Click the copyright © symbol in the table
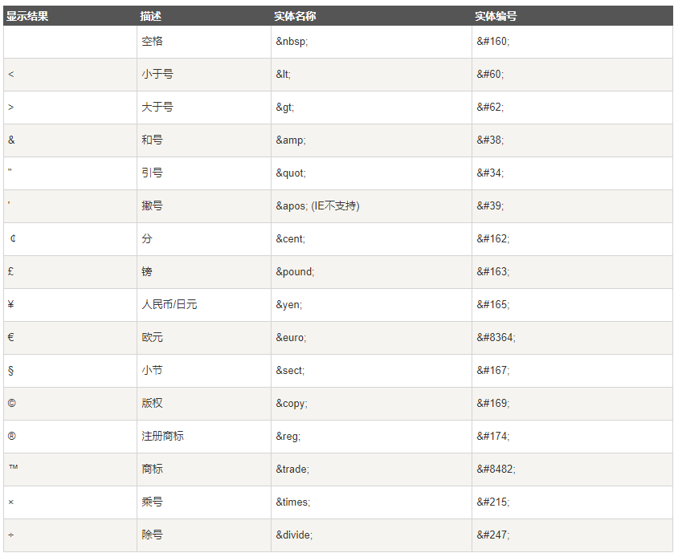Screen dimensions: 674x553 (x=11, y=403)
